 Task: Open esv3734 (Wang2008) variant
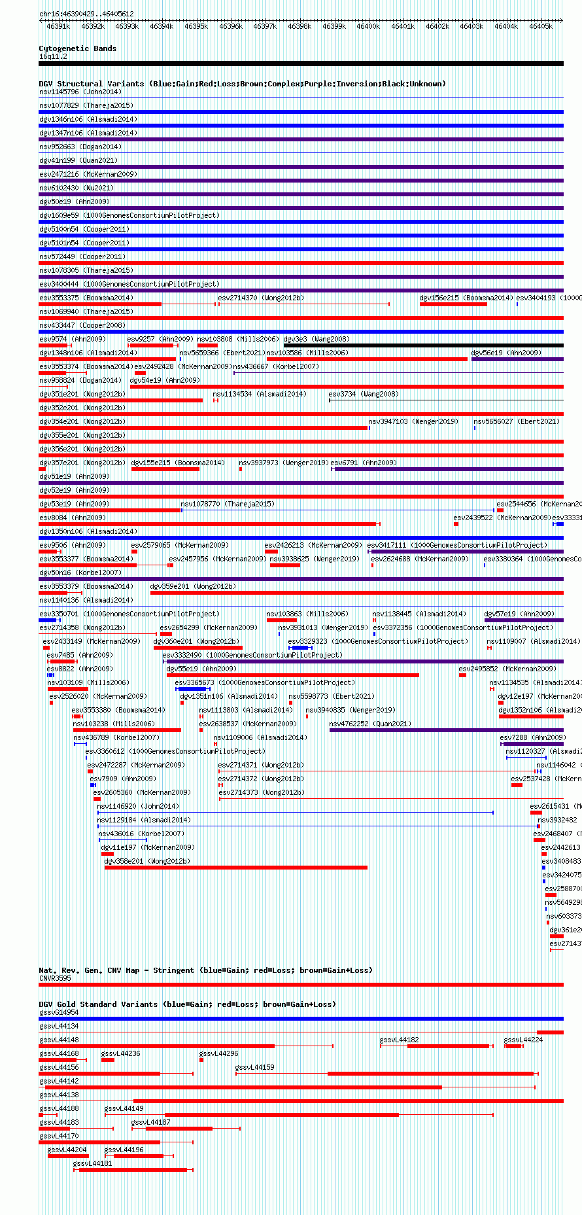click(364, 394)
